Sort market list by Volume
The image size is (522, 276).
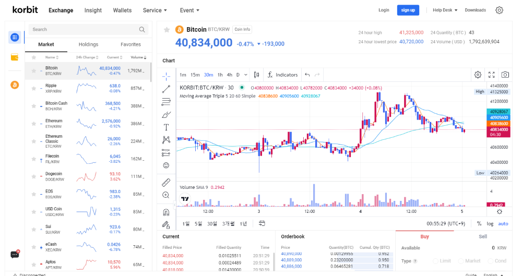pos(138,57)
